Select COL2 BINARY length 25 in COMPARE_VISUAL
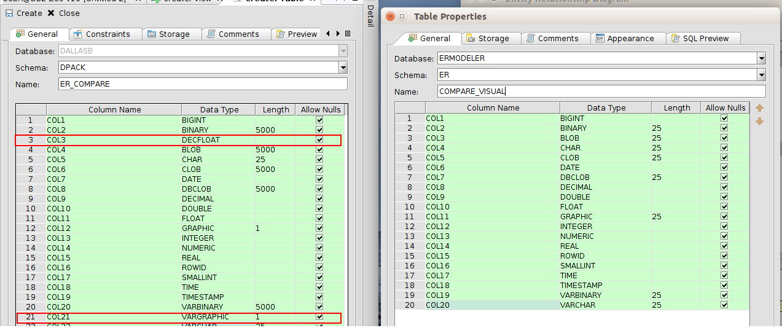Image resolution: width=782 pixels, height=328 pixels. (676, 128)
